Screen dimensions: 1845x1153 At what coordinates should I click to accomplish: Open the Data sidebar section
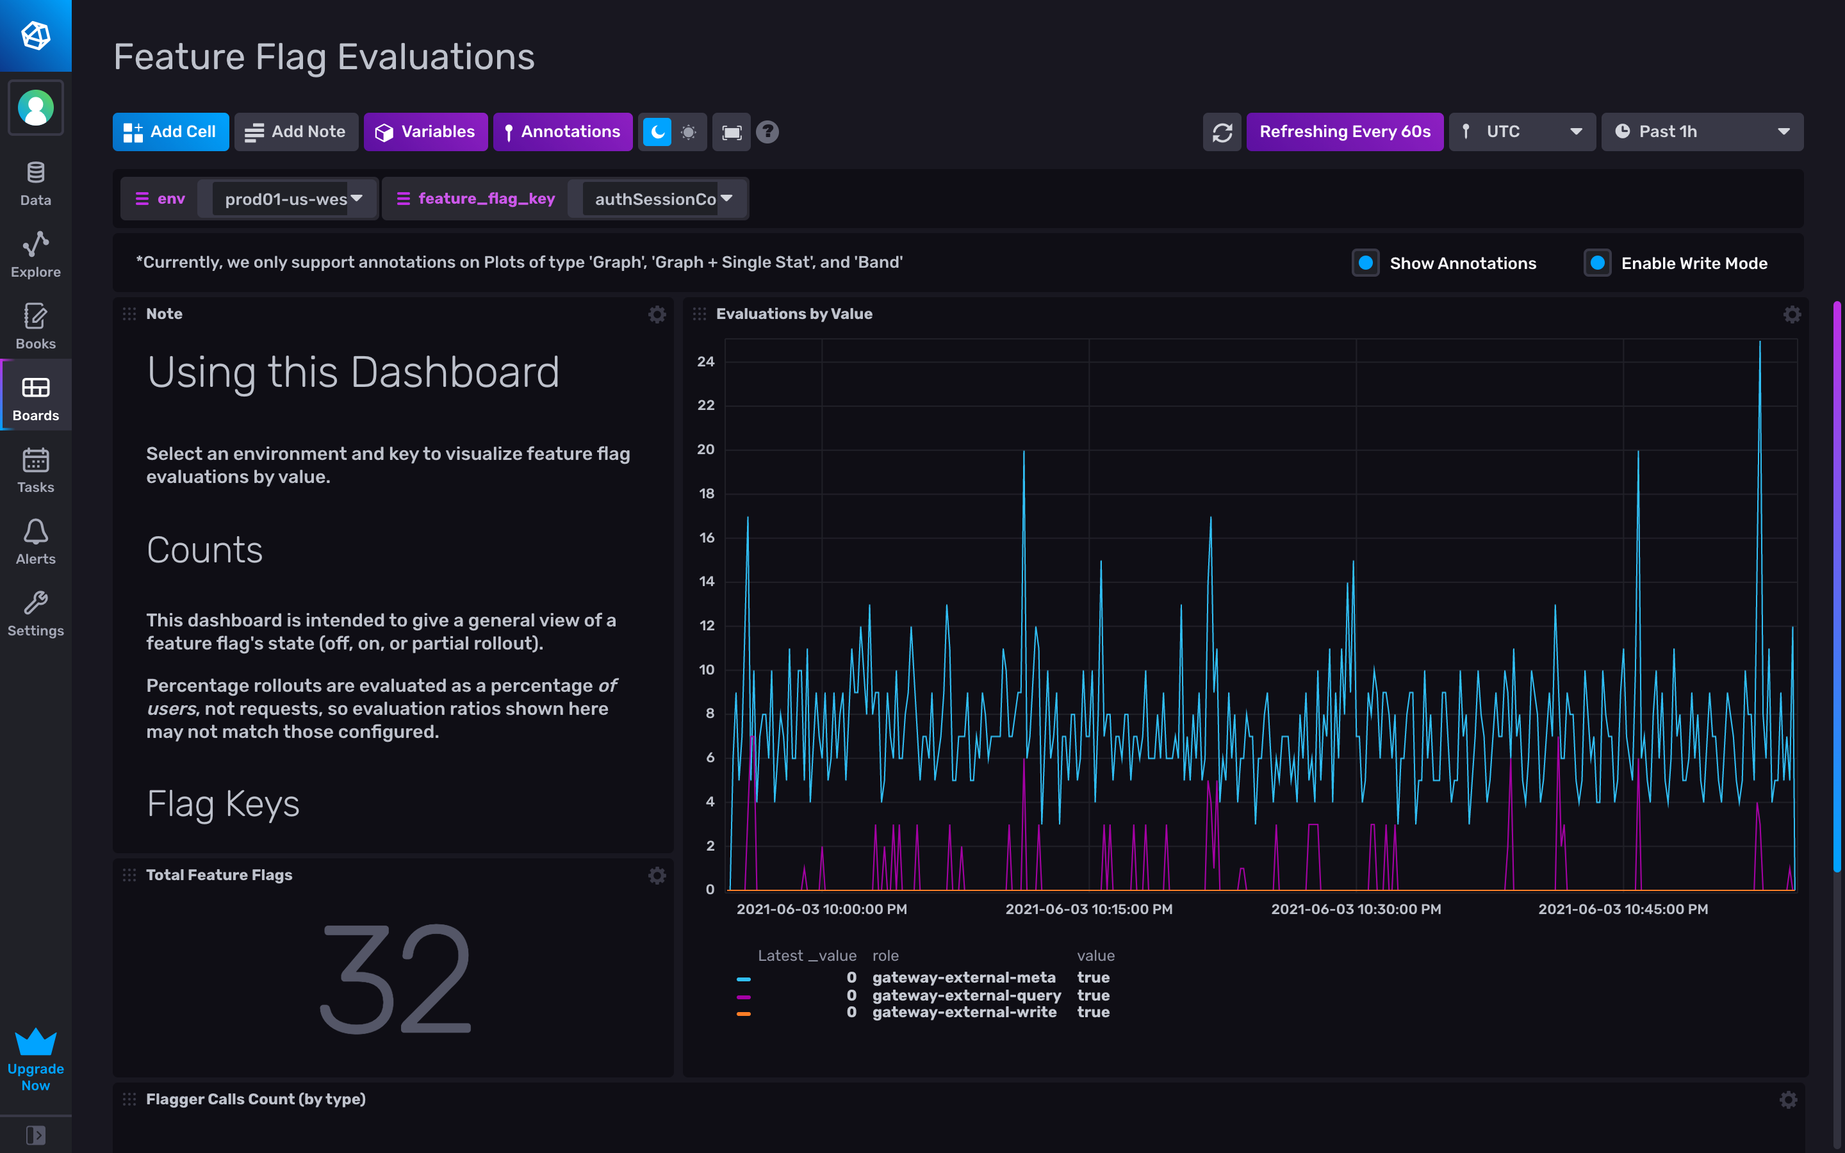(x=35, y=183)
